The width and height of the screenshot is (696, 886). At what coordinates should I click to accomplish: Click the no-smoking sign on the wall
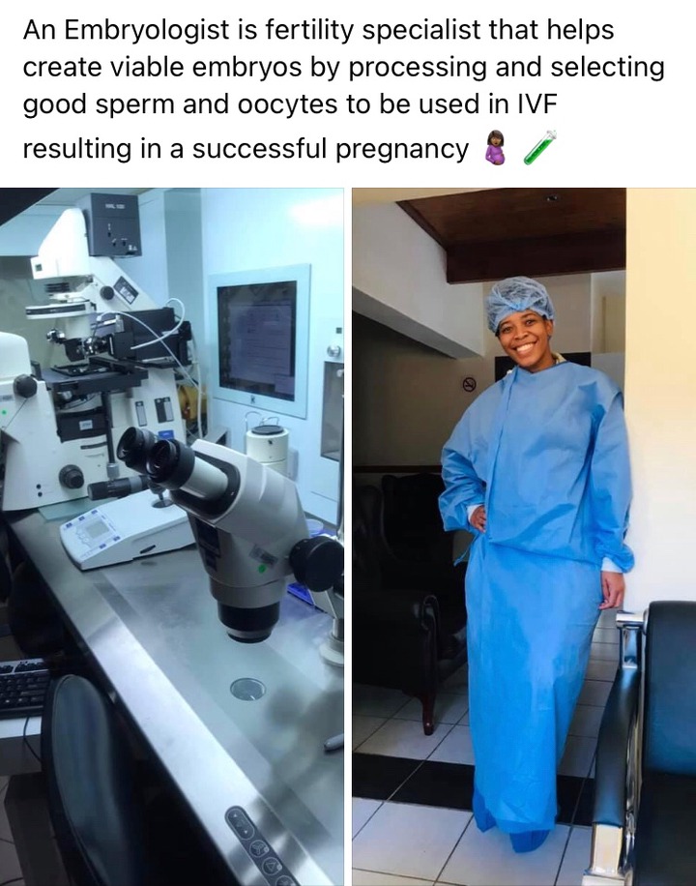[x=470, y=385]
